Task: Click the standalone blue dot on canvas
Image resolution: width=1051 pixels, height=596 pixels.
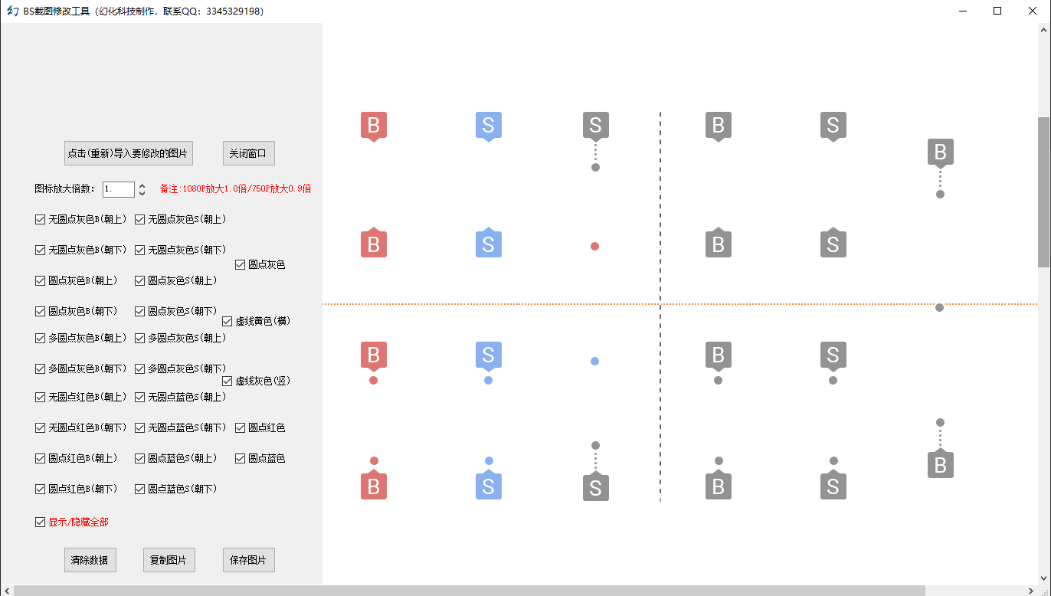Action: click(x=594, y=361)
